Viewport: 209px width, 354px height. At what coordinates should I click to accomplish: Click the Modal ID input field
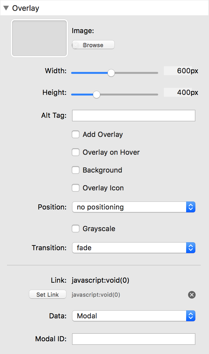(133, 339)
